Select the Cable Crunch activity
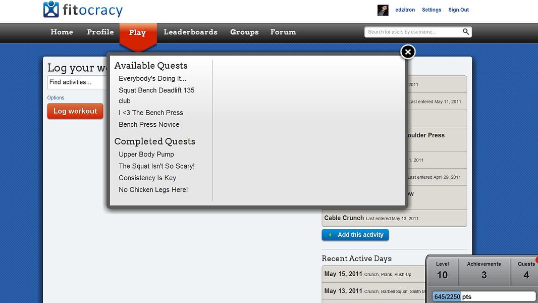This screenshot has width=538, height=303. [394, 218]
